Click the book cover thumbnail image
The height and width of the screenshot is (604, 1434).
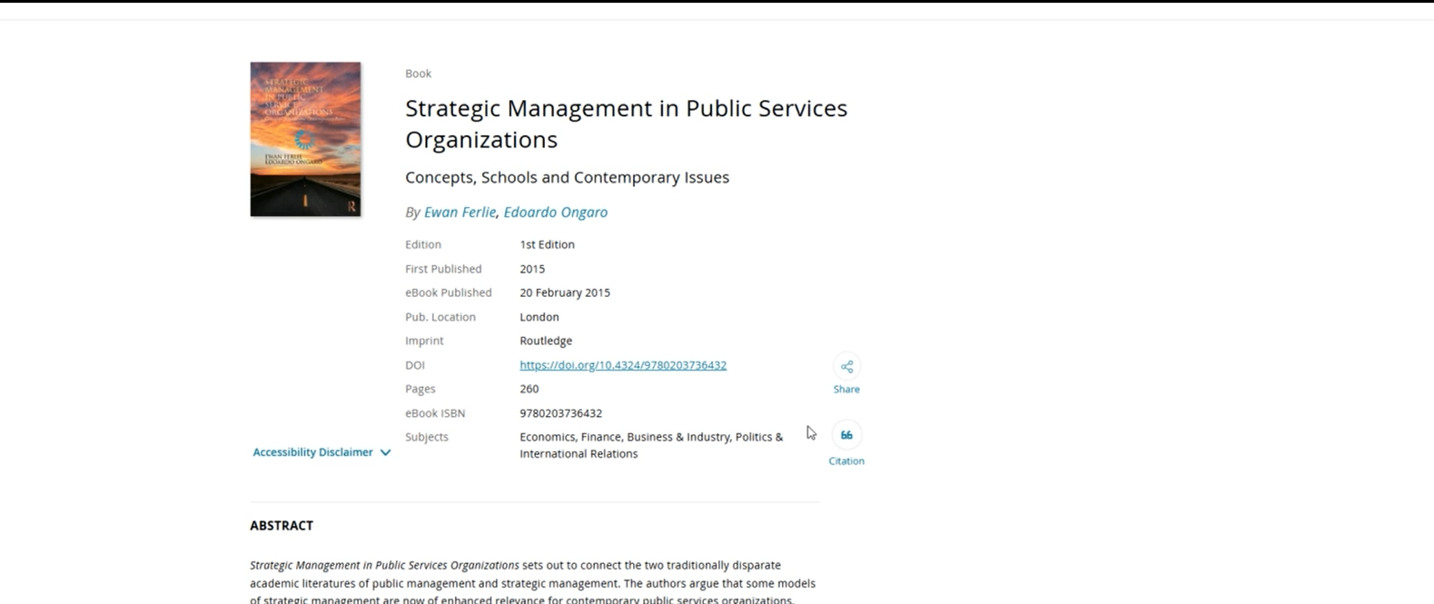tap(305, 139)
